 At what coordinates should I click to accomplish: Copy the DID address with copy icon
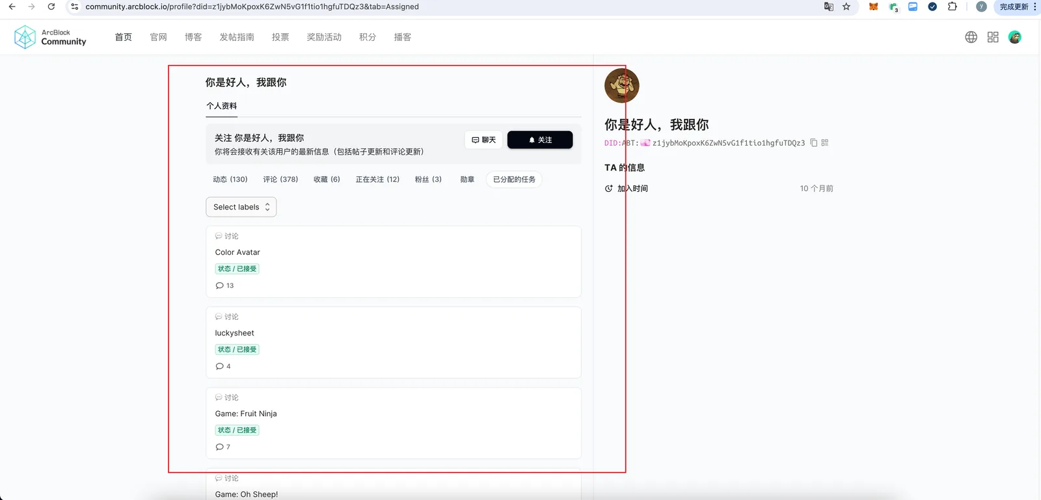(x=813, y=143)
